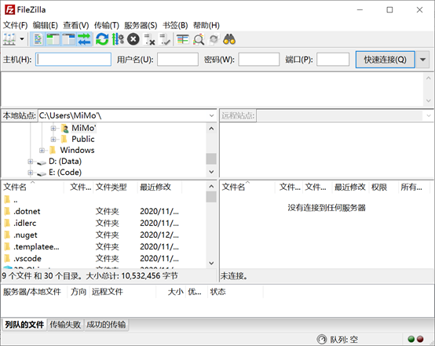435x346 pixels.
Task: Sort local files by 最近修改 column
Action: coord(160,188)
